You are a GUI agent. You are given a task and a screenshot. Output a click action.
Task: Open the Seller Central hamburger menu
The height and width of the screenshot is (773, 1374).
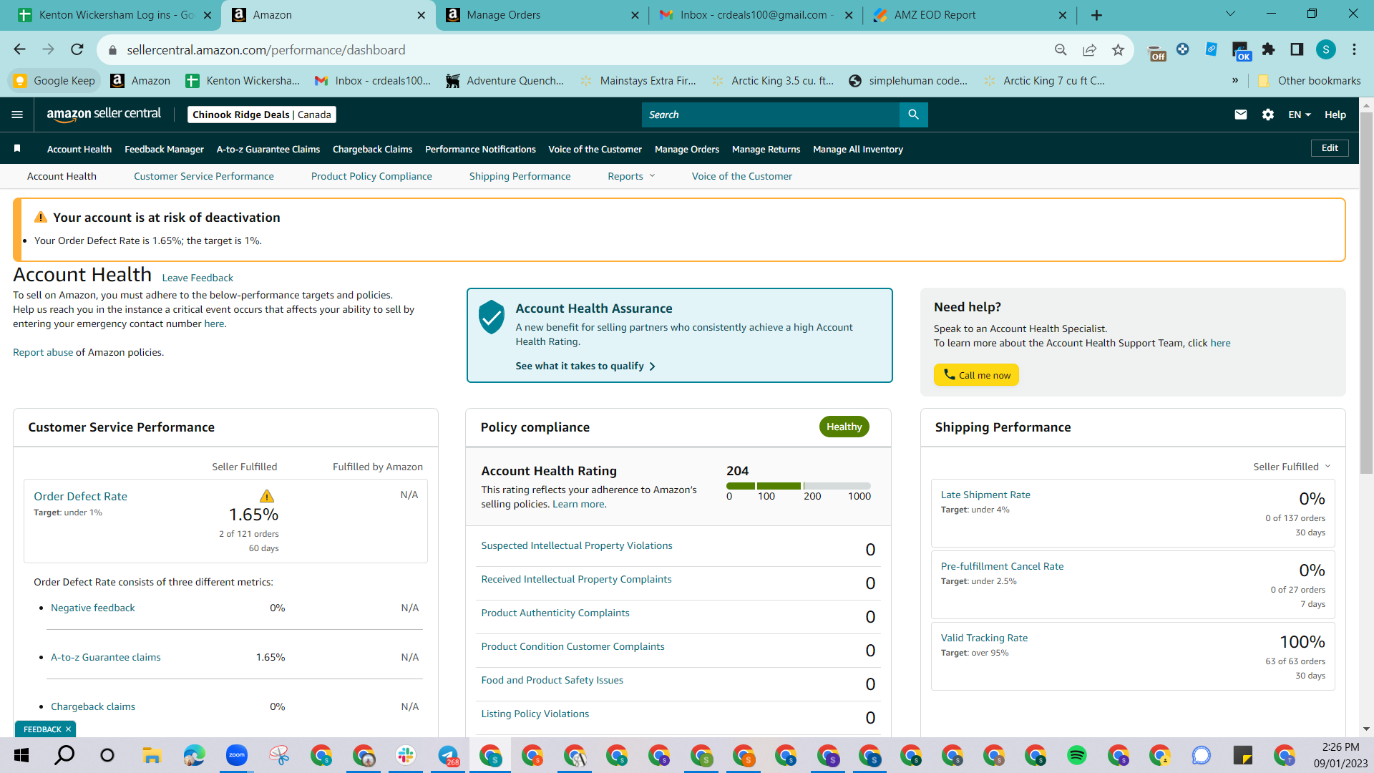tap(17, 115)
